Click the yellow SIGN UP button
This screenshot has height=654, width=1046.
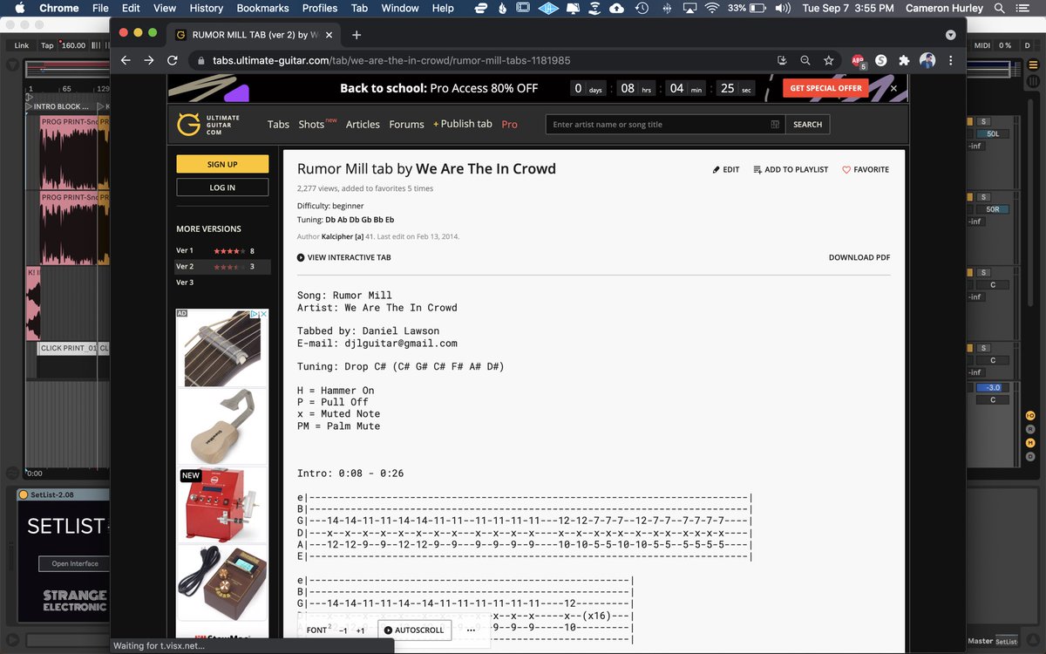coord(222,164)
